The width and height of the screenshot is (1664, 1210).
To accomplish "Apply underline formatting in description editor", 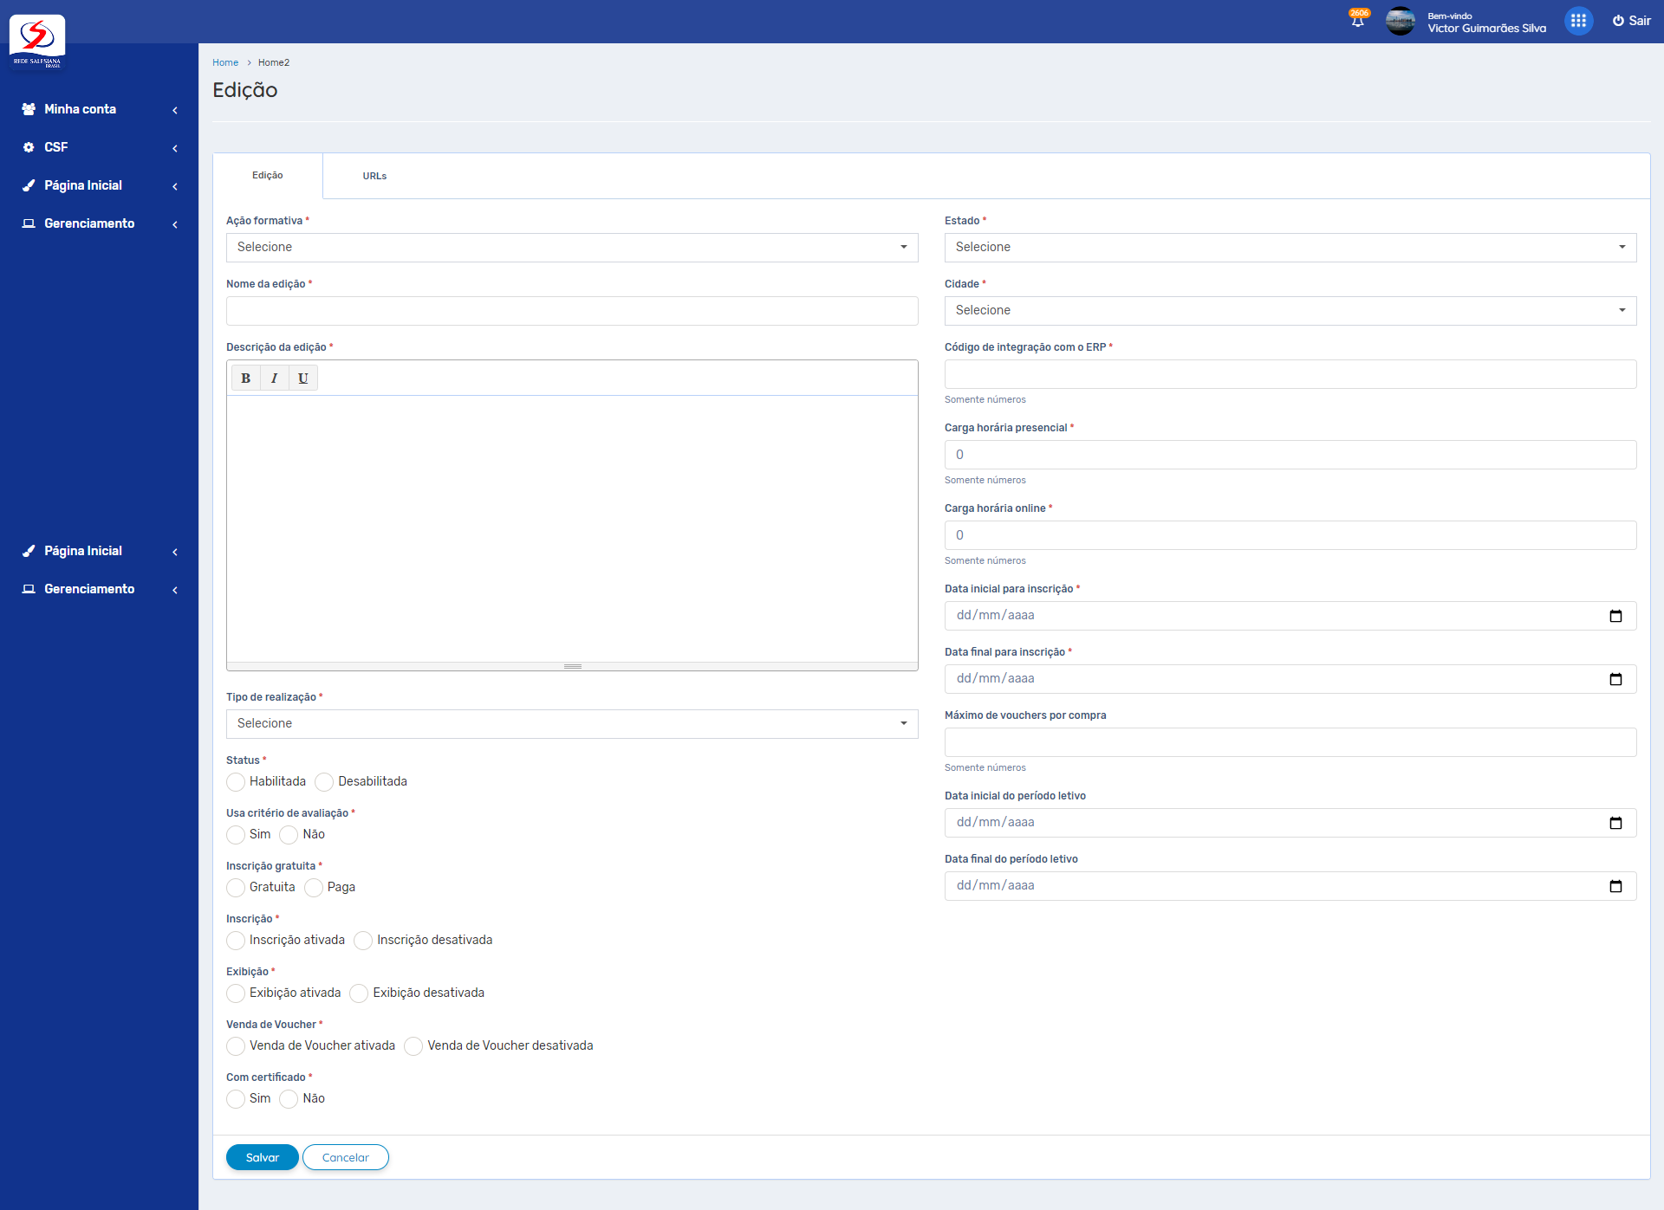I will (302, 378).
